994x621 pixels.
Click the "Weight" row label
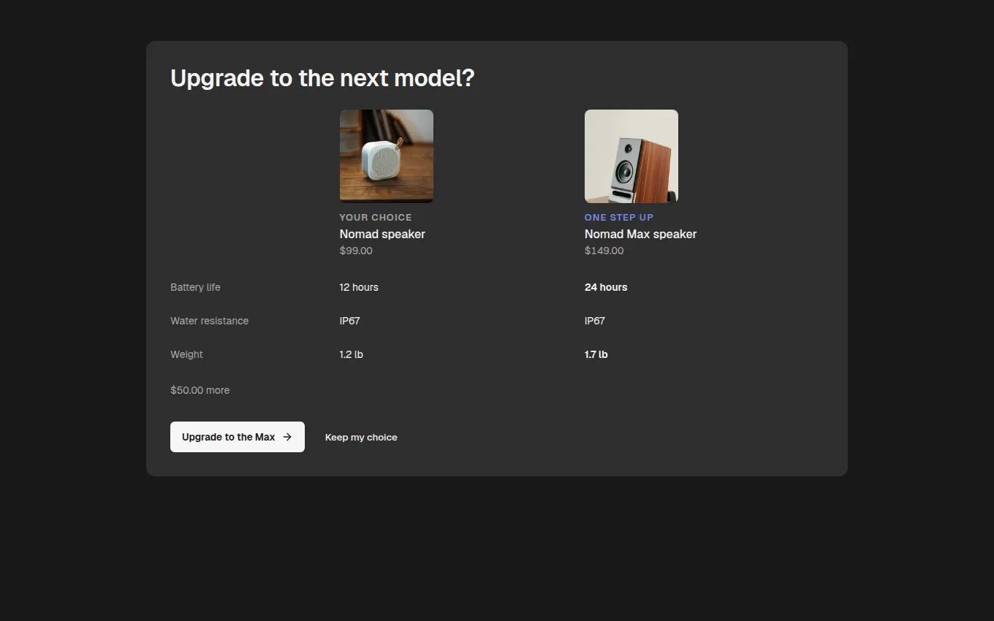187,354
